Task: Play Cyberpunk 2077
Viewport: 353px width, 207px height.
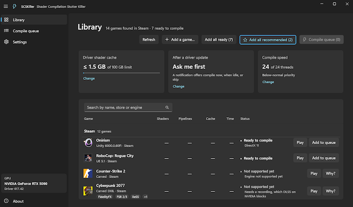Action: [x=314, y=191]
